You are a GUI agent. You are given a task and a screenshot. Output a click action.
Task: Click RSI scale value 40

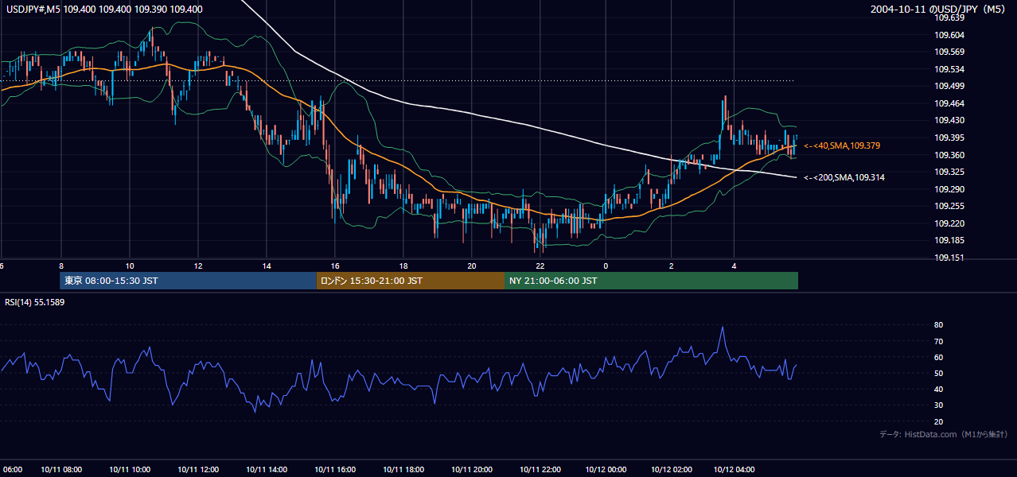[939, 390]
